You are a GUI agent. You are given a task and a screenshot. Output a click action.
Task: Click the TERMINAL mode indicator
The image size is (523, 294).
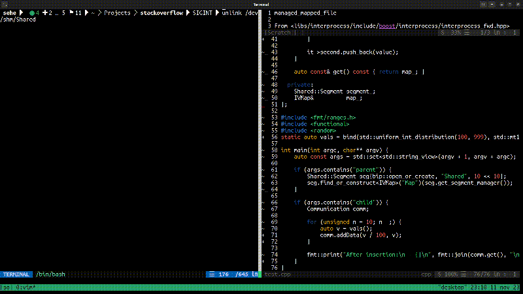pyautogui.click(x=16, y=274)
